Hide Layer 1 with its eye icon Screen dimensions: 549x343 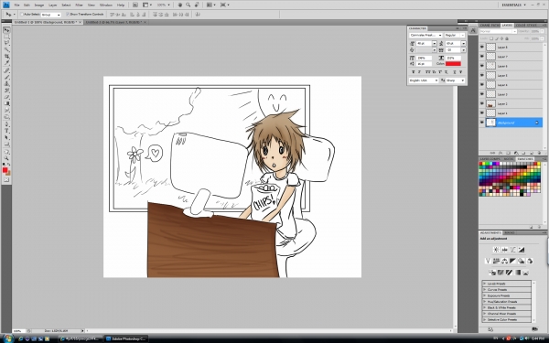pyautogui.click(x=482, y=113)
